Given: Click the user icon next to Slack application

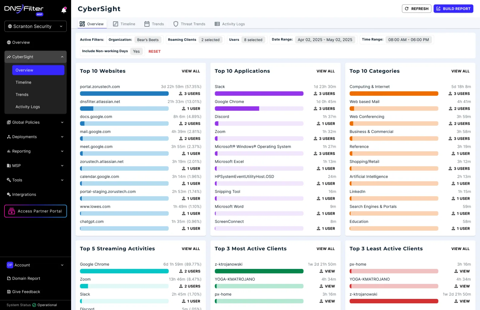Looking at the screenshot, I should 316,94.
